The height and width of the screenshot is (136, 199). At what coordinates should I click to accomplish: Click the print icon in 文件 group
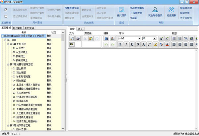(x=78, y=39)
